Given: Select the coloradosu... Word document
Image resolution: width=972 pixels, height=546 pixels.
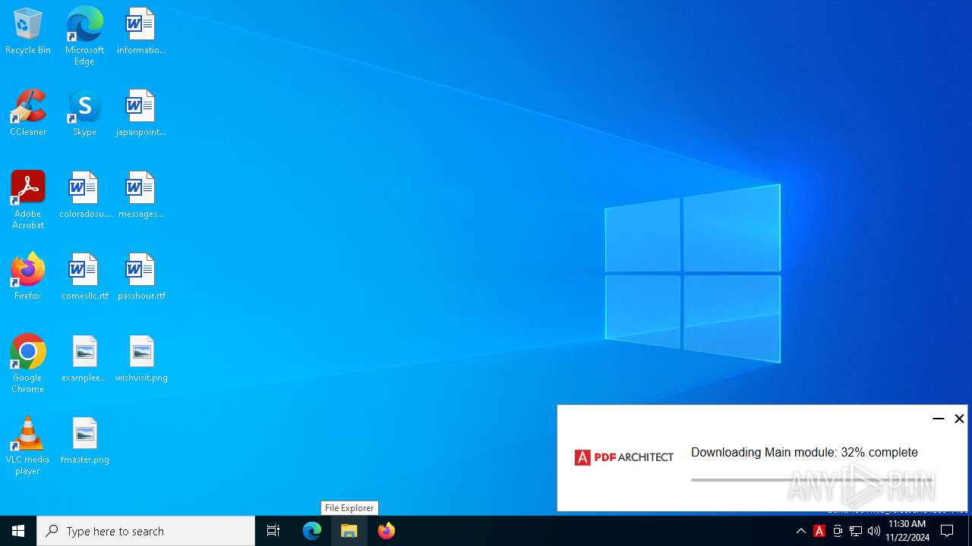Looking at the screenshot, I should coord(84,196).
